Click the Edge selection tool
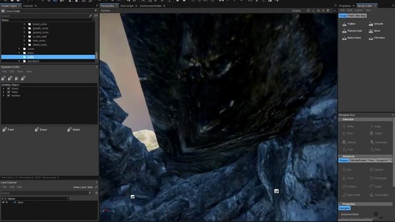 (x=376, y=126)
